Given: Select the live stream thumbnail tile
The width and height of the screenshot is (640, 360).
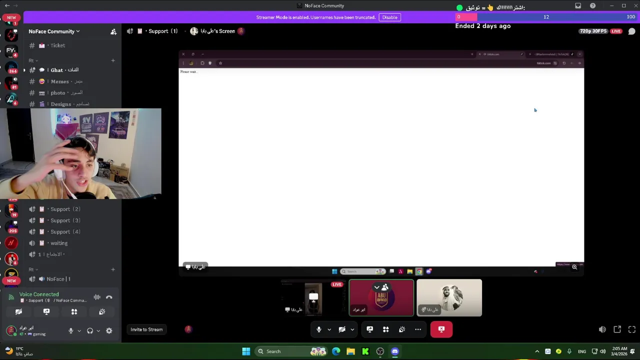Looking at the screenshot, I should (313, 297).
